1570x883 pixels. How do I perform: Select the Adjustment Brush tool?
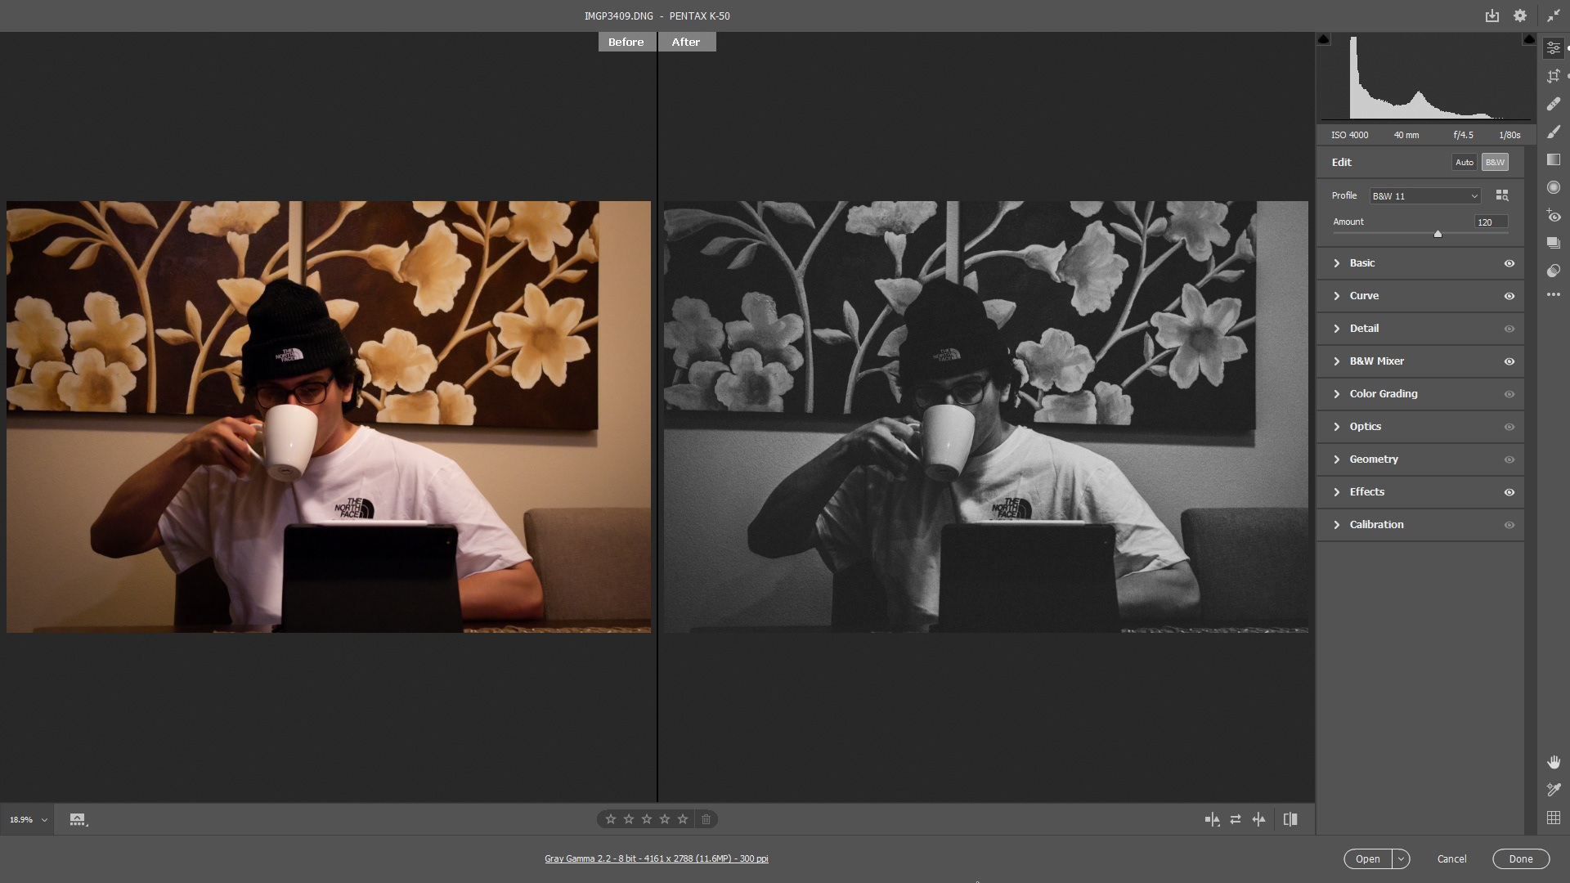[1553, 132]
